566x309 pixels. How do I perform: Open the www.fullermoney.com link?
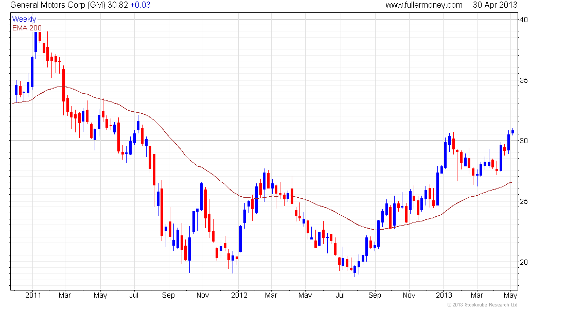(x=424, y=5)
